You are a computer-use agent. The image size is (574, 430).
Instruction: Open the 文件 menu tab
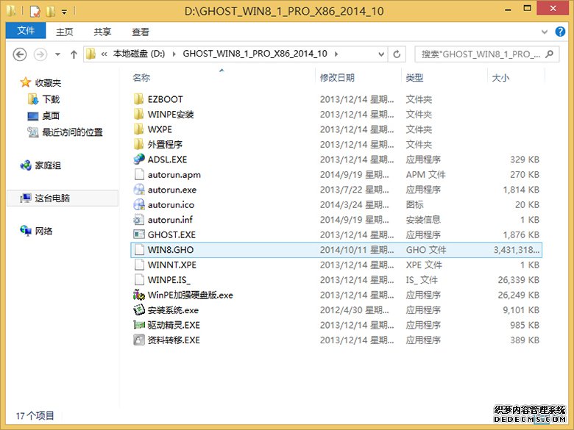pyautogui.click(x=26, y=31)
